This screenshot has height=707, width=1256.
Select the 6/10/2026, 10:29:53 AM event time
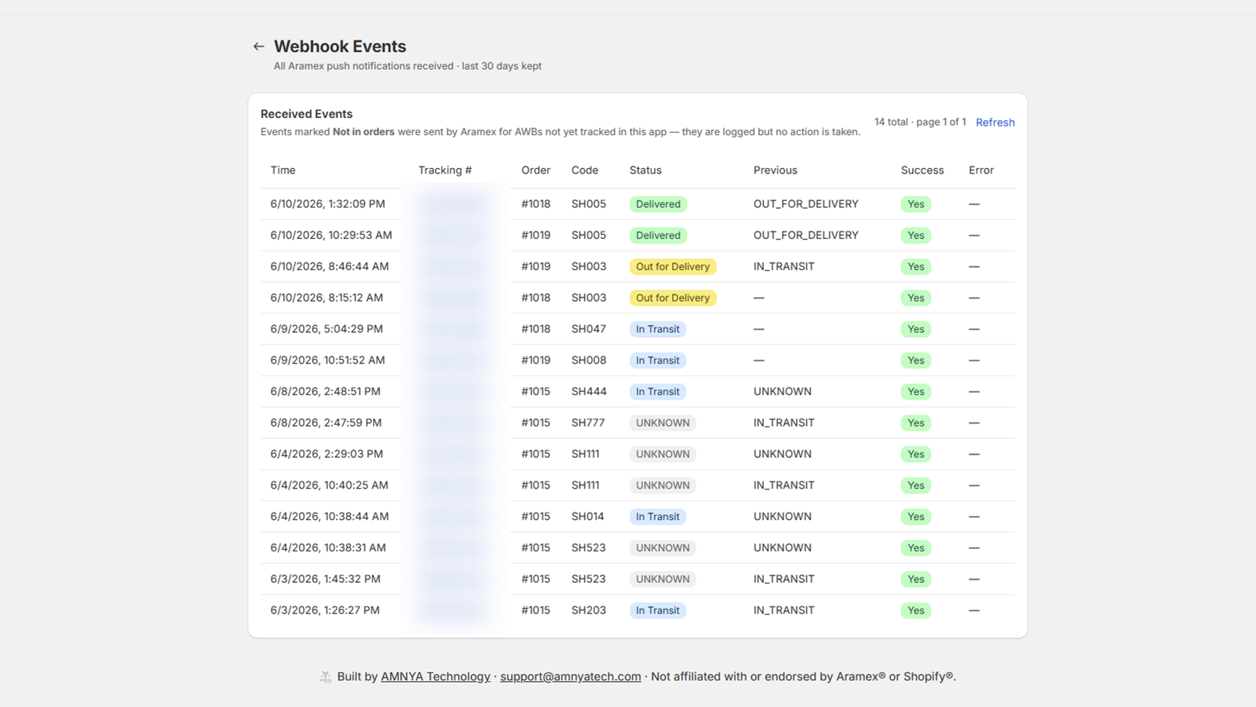pyautogui.click(x=331, y=236)
